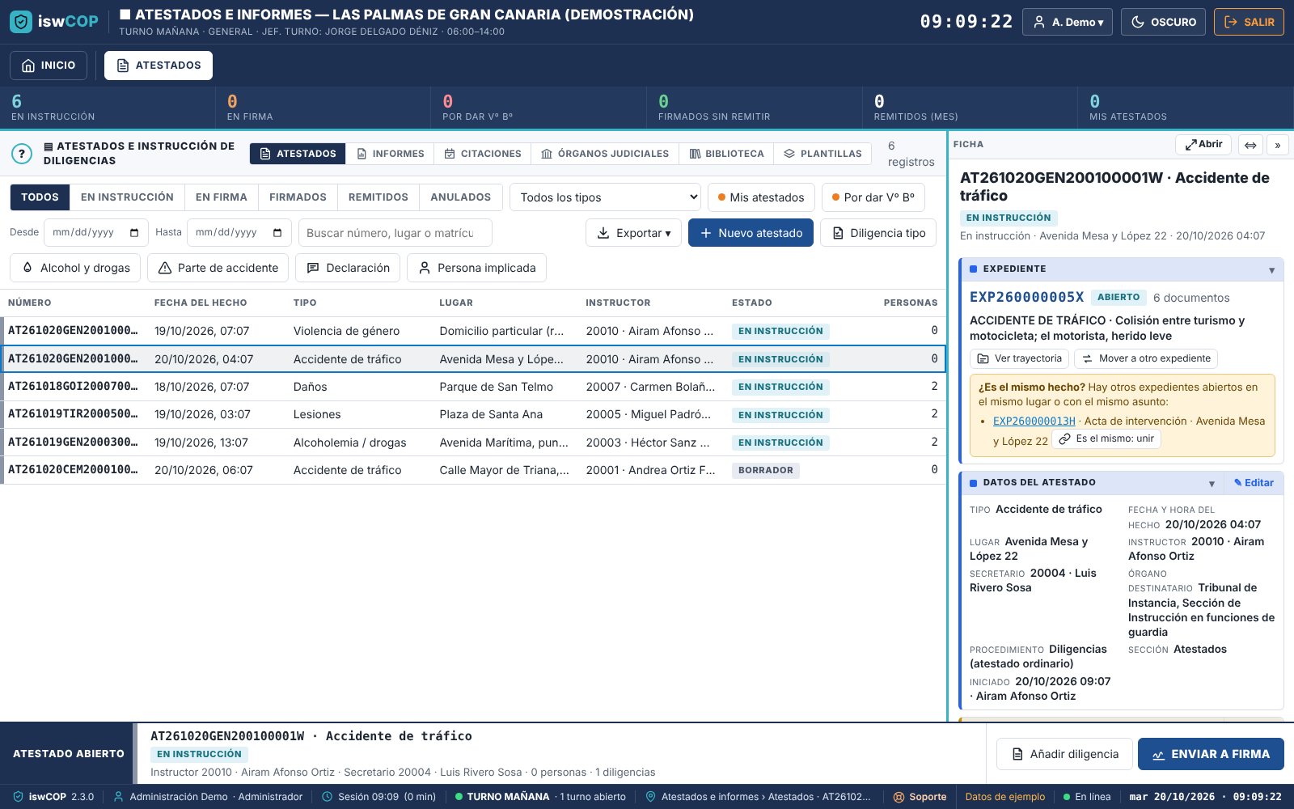This screenshot has height=809, width=1294.
Task: Open the PLANTILLAS tab
Action: [822, 154]
